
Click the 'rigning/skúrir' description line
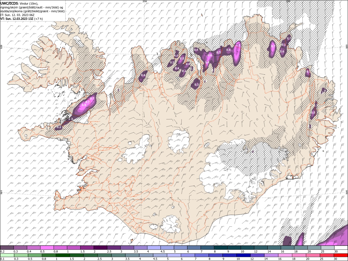(32, 7)
